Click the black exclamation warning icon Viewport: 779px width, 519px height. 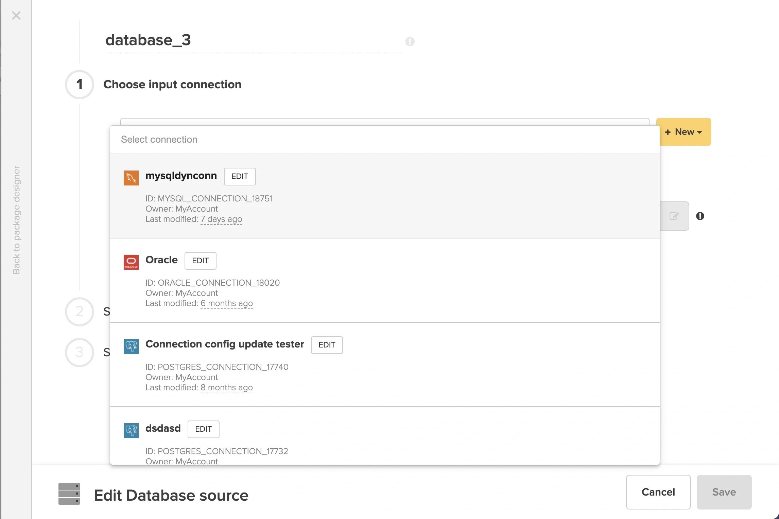point(700,216)
